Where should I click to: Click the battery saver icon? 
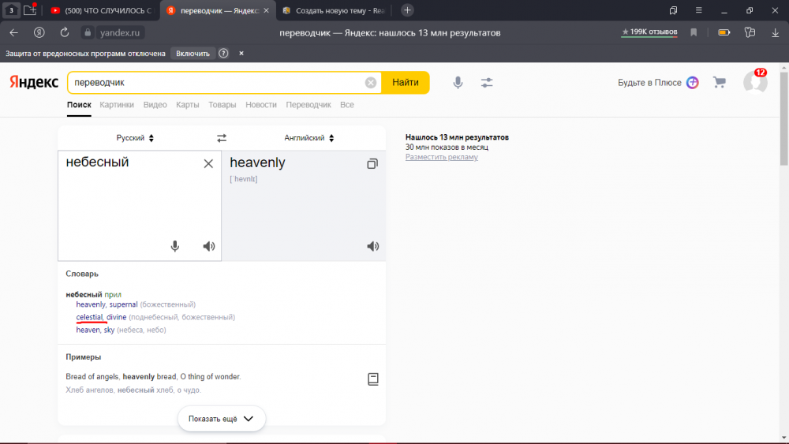coord(724,32)
